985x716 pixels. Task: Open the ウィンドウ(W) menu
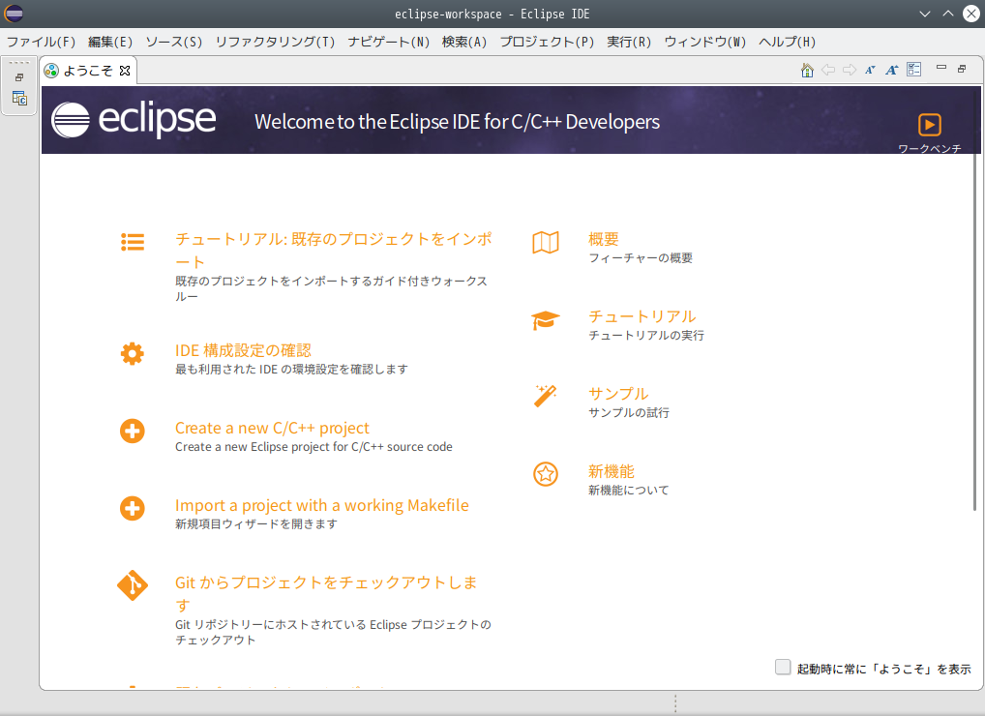(704, 42)
